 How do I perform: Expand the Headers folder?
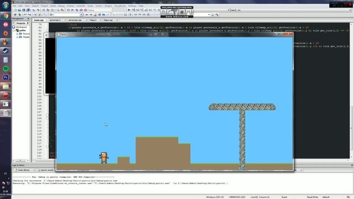pyautogui.click(x=17, y=37)
